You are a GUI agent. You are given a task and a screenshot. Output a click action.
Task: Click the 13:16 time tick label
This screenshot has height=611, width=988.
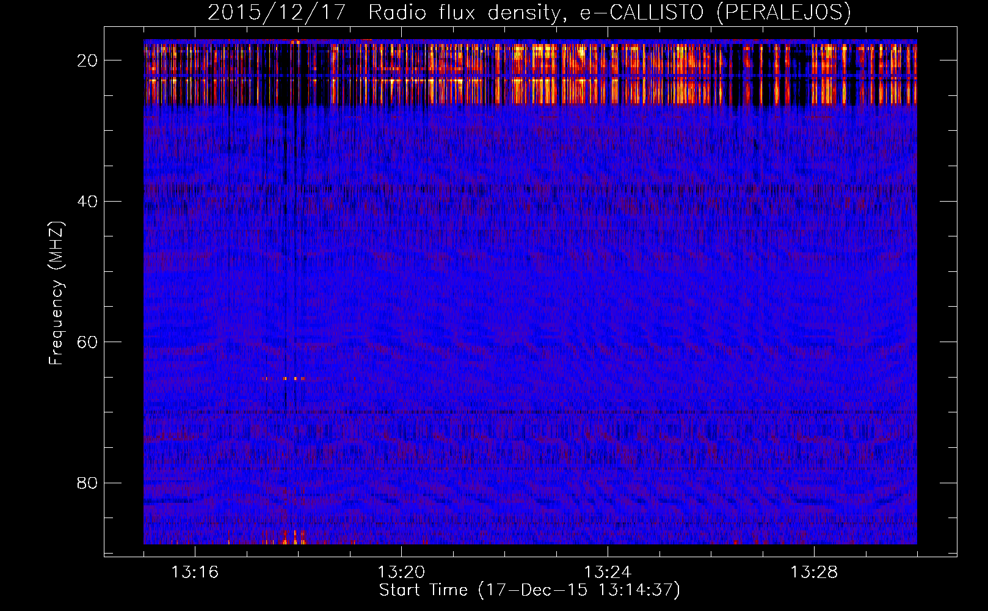[195, 573]
